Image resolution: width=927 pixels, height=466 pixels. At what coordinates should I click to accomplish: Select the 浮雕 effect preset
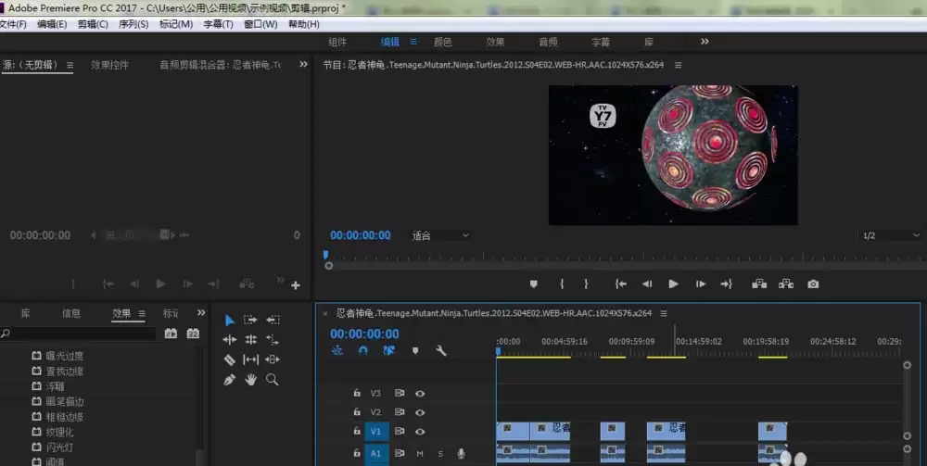point(55,387)
